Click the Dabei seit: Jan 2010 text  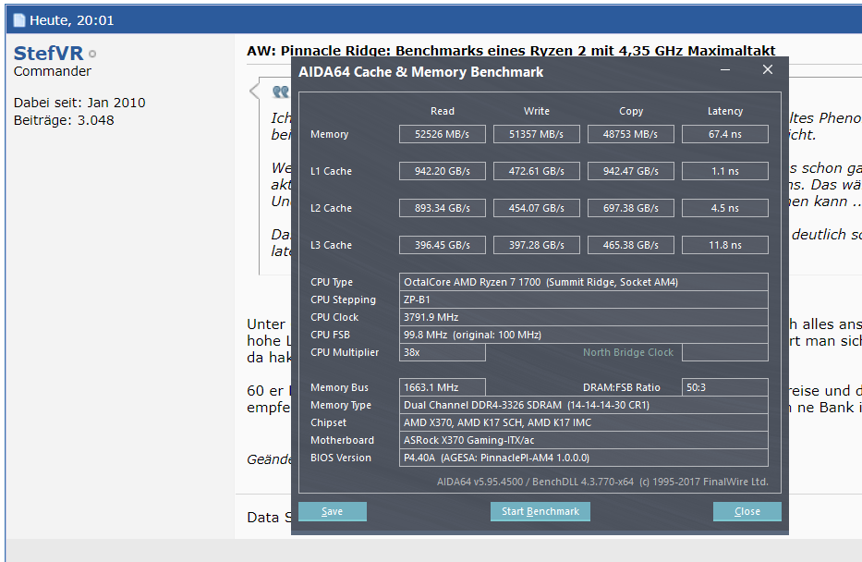point(79,103)
